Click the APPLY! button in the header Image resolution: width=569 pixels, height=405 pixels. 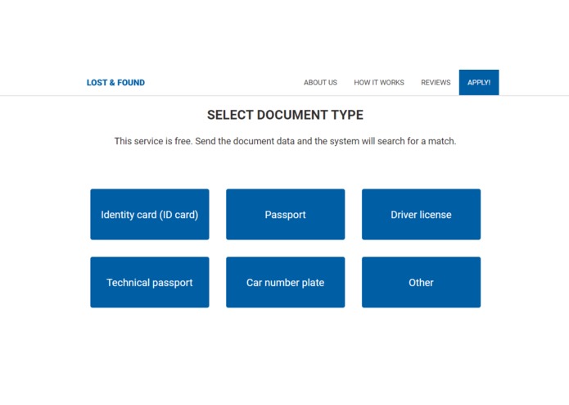(x=479, y=83)
